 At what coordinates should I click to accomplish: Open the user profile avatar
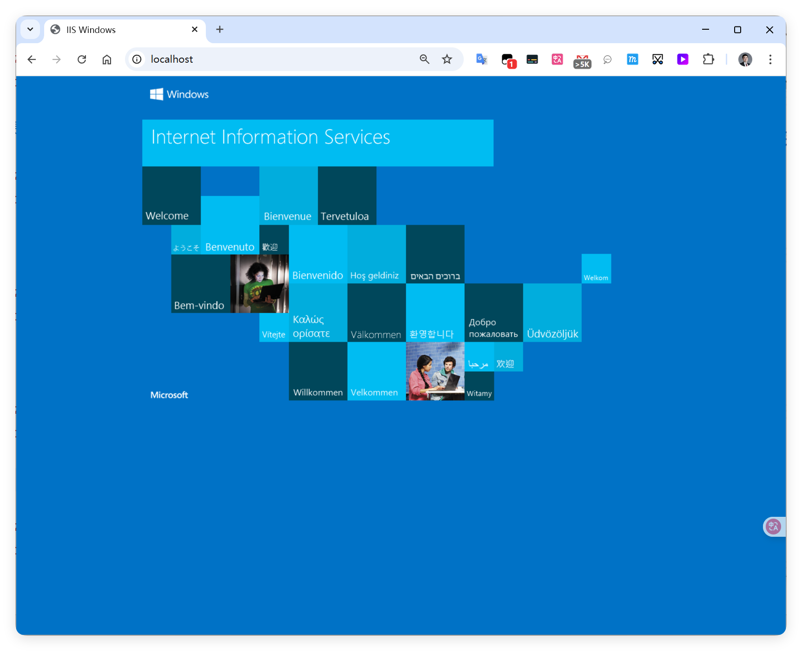[x=745, y=59]
